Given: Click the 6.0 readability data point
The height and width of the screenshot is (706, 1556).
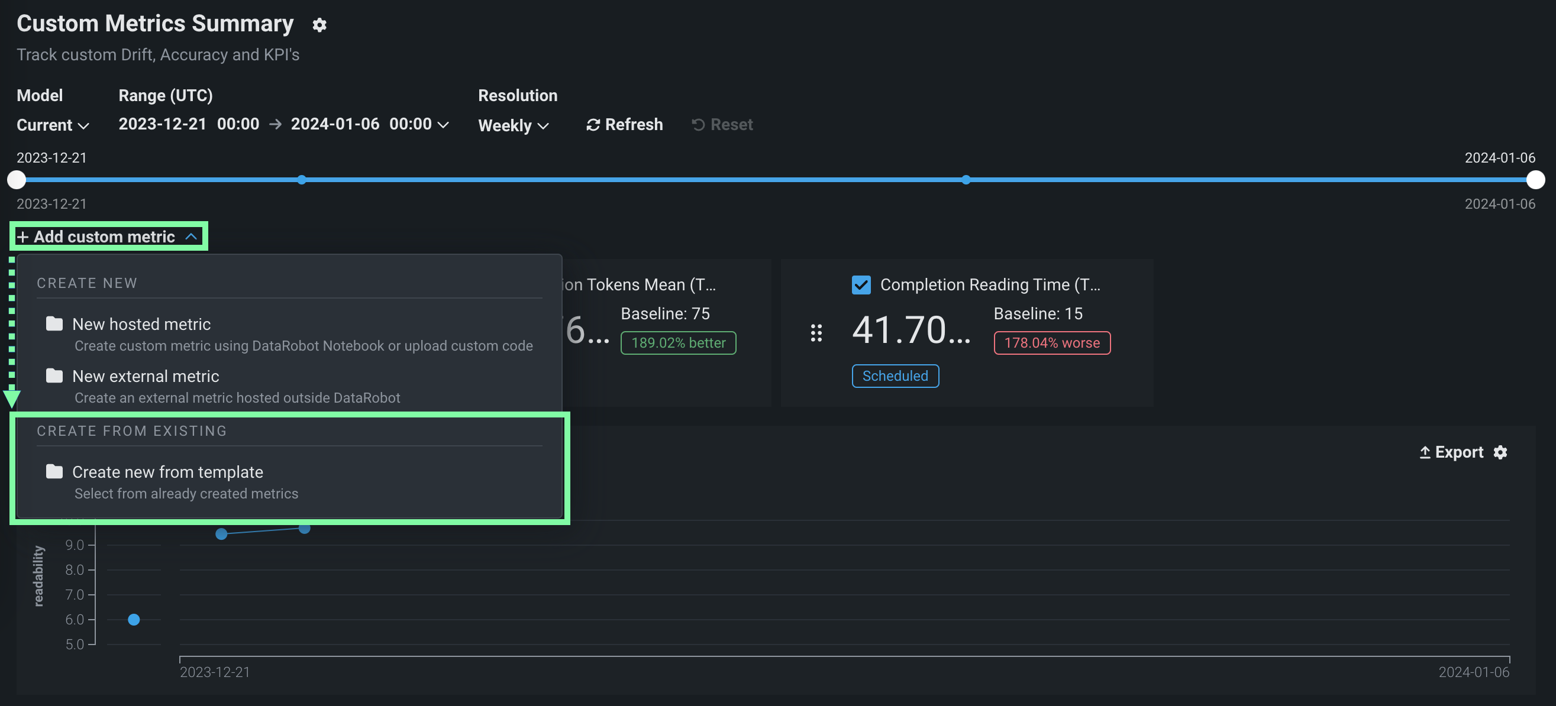Looking at the screenshot, I should pos(134,620).
